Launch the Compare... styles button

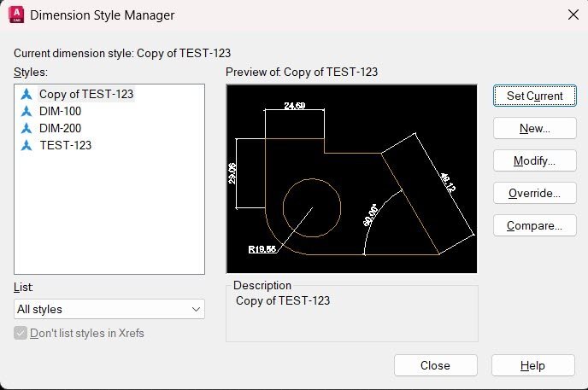[x=534, y=225]
